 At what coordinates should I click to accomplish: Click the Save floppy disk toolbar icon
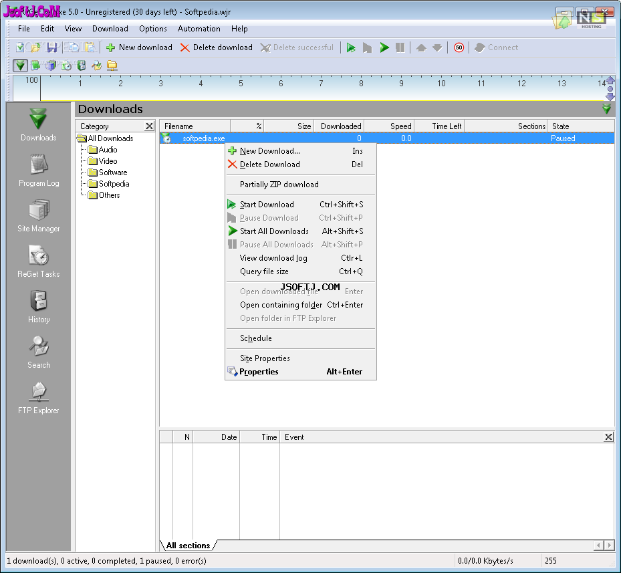pos(52,47)
